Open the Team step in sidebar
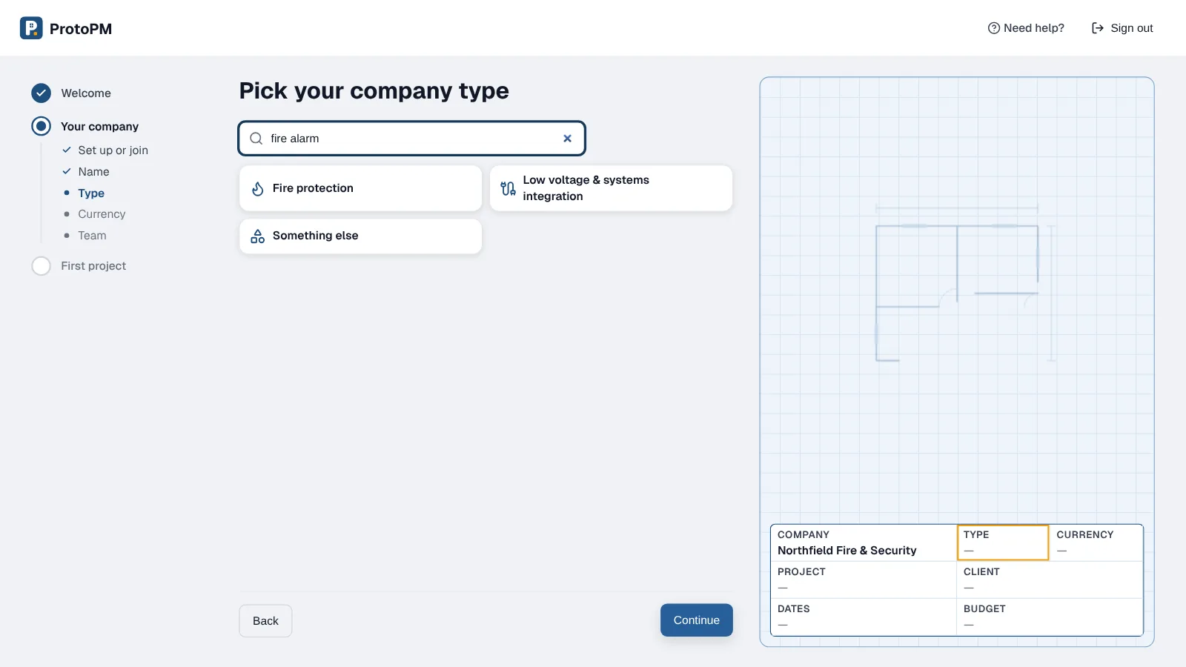 92,236
